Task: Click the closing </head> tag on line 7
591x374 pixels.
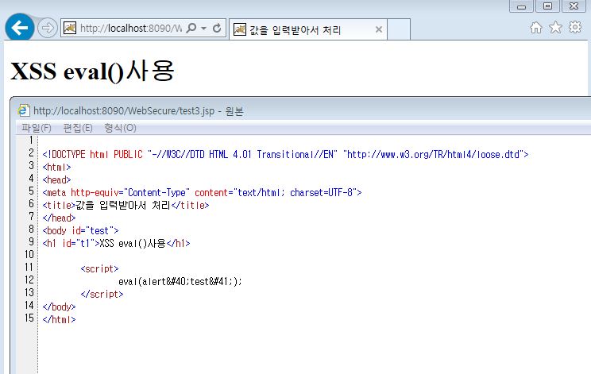Action: click(x=59, y=218)
